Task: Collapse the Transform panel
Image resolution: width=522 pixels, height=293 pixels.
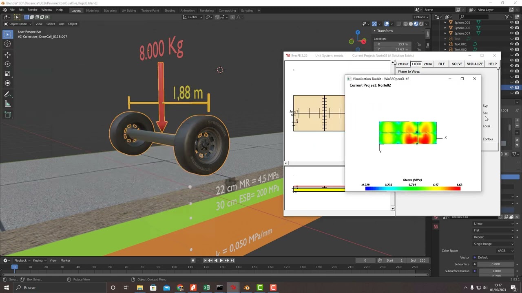Action: point(375,31)
